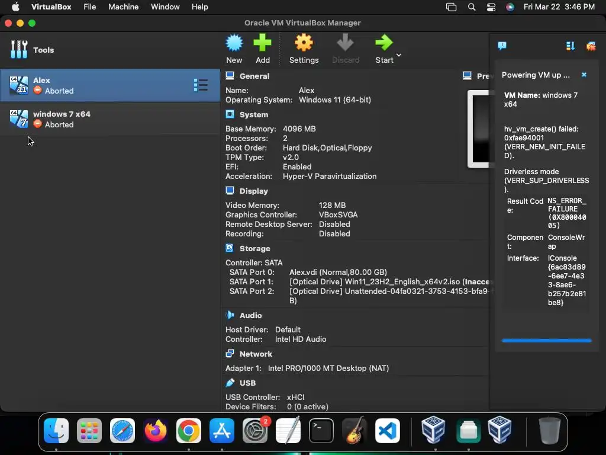Viewport: 606px width, 455px height.
Task: Open Visual Studio Code from the Dock
Action: (x=388, y=431)
